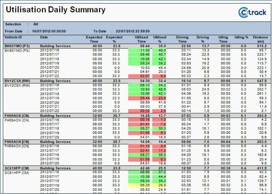
Task: Click the green 48.3 utilised percent cell
Action: tap(162, 50)
